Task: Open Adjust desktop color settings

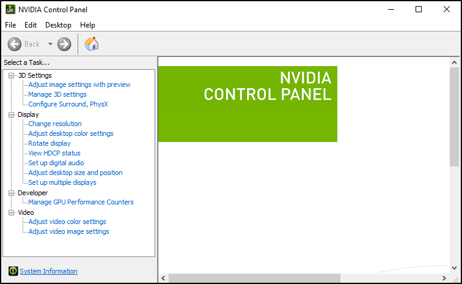Action: pos(71,133)
